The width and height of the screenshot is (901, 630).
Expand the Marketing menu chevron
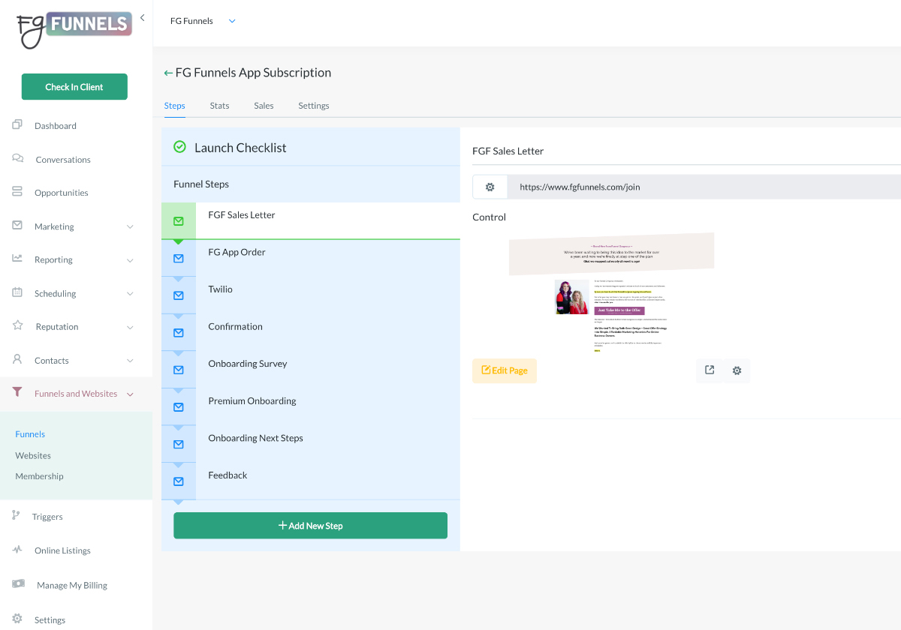tap(130, 226)
